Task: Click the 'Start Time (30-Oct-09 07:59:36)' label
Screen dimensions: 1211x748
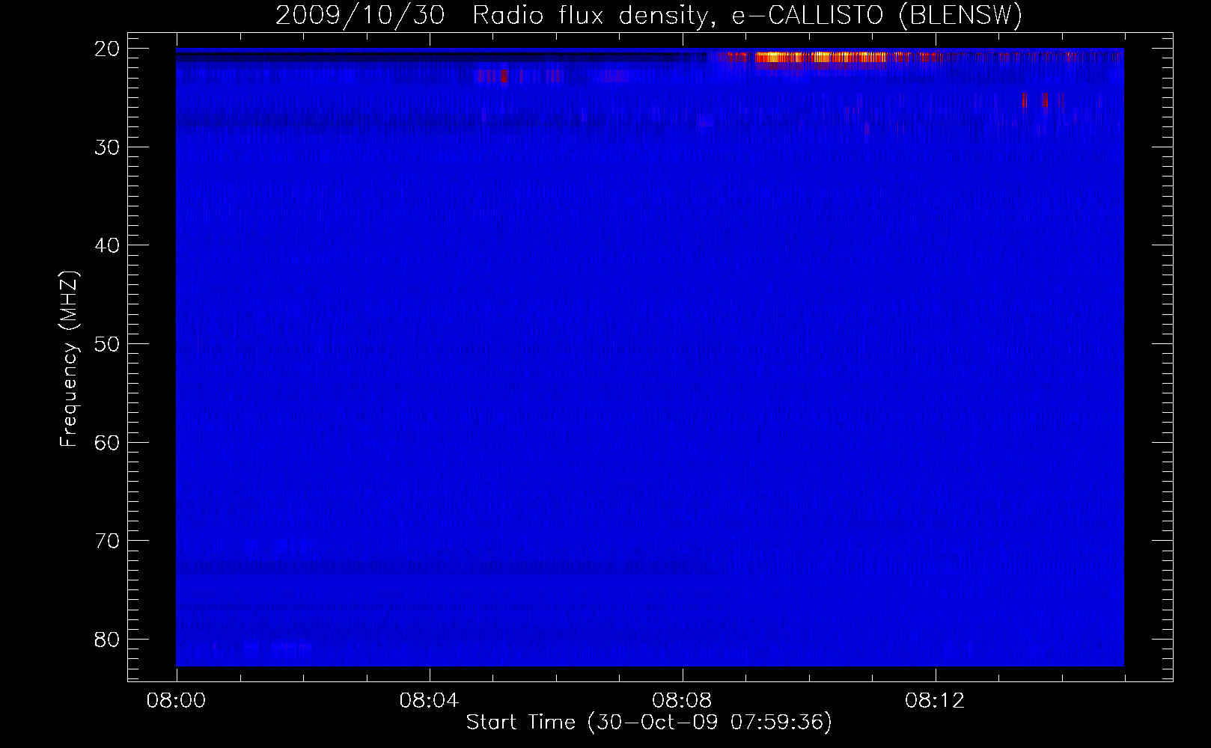Action: point(649,723)
